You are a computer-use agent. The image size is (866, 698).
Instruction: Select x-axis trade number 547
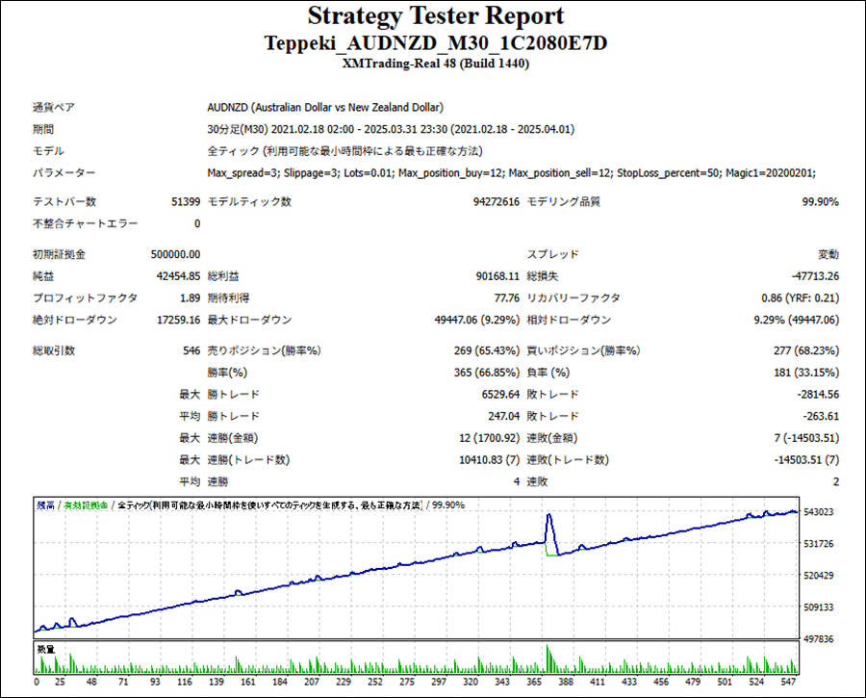(x=788, y=682)
